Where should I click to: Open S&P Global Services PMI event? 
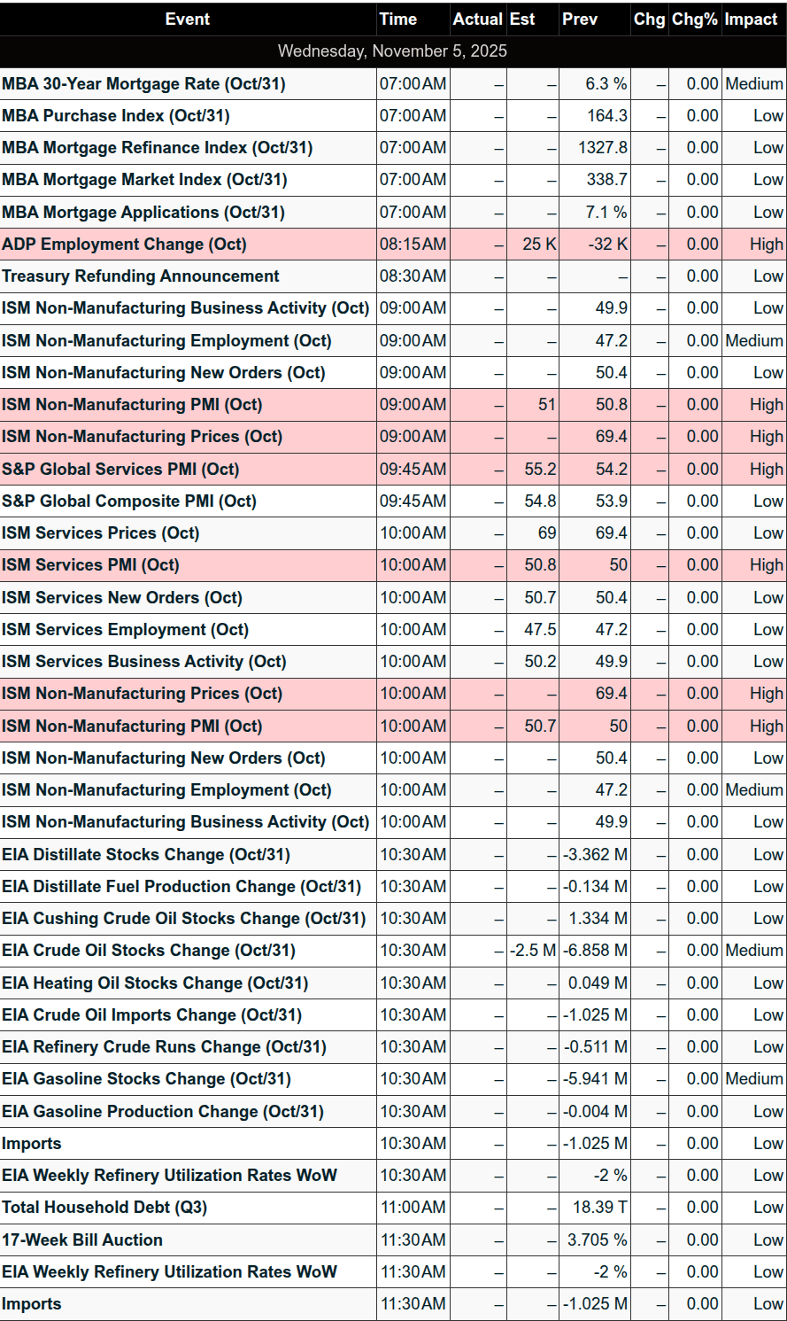click(x=120, y=469)
